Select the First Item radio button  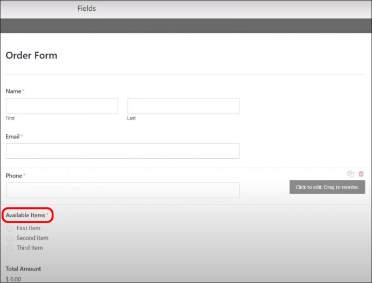(10, 228)
